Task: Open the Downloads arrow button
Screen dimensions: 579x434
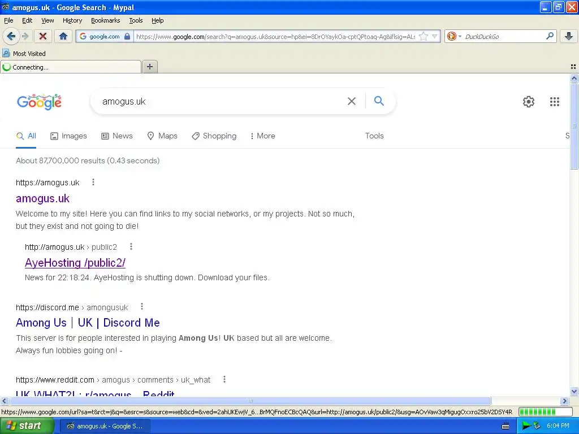Action: (x=569, y=36)
